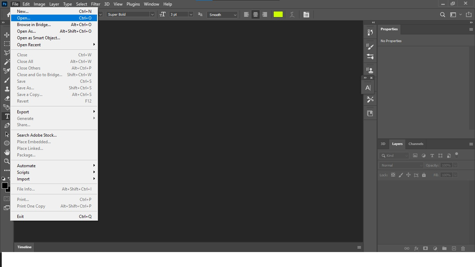Click the Create warped text icon
Image resolution: width=475 pixels, height=267 pixels.
point(292,14)
